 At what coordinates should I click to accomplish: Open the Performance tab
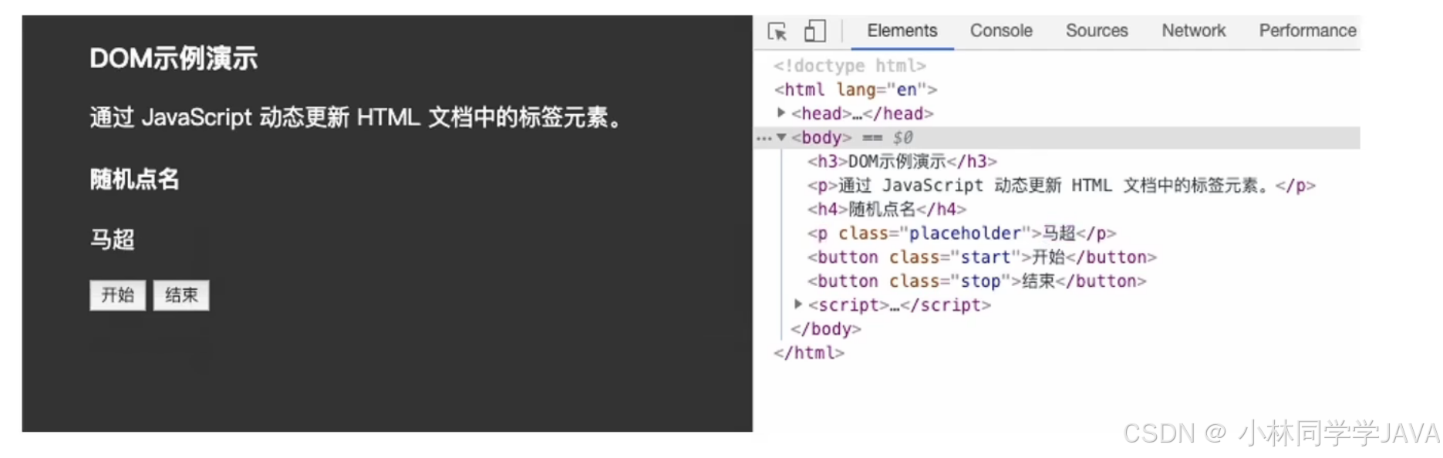click(1307, 31)
